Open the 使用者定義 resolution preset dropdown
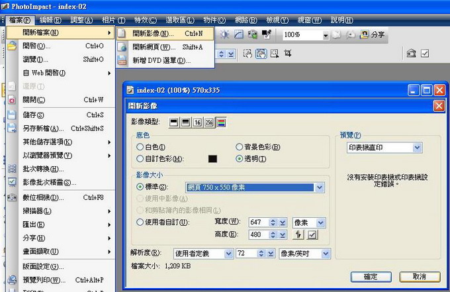450x292 pixels. point(228,254)
